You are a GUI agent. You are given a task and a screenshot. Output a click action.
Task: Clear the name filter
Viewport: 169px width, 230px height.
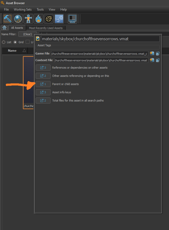tap(27, 34)
